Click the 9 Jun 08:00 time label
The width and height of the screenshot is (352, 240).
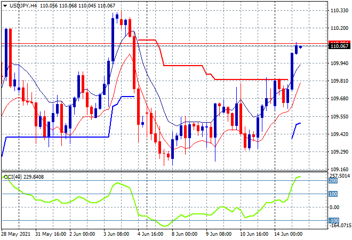click(219, 234)
